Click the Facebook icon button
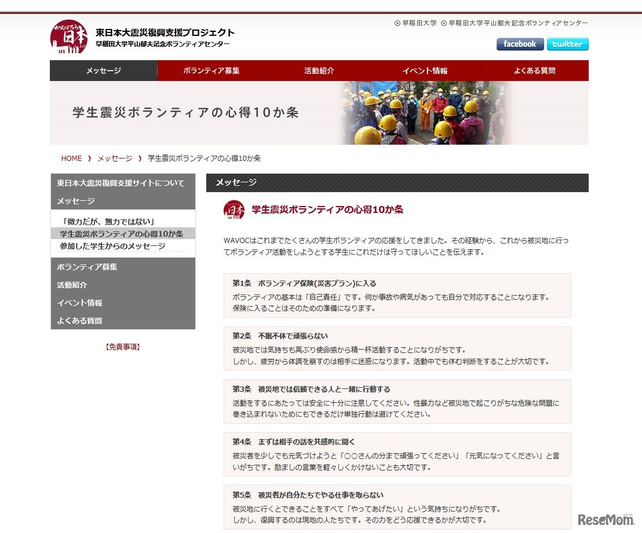642x533 pixels. [x=519, y=44]
